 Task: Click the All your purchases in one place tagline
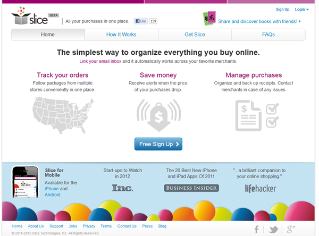(97, 21)
